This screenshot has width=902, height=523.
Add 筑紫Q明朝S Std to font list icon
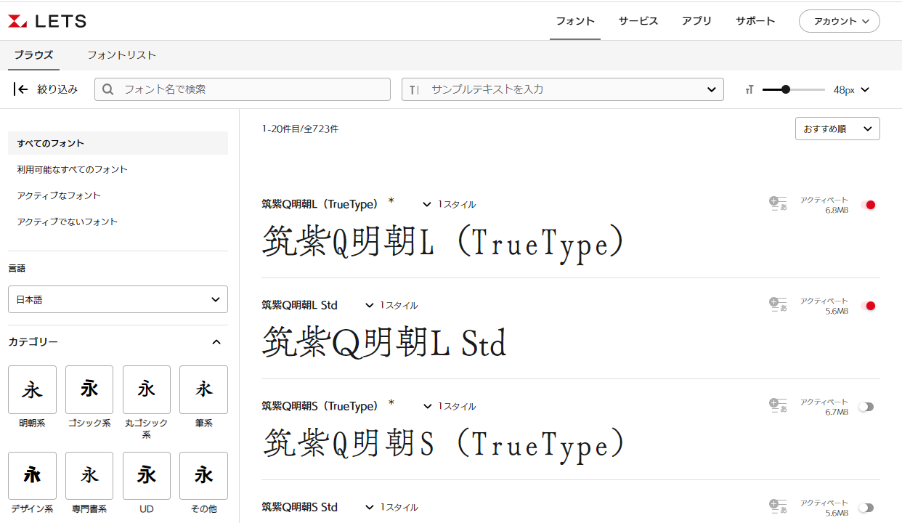pyautogui.click(x=778, y=507)
